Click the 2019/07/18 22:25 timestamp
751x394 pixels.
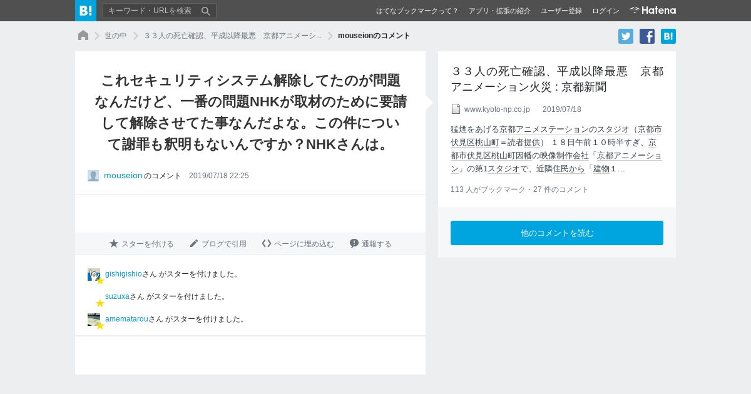point(219,176)
